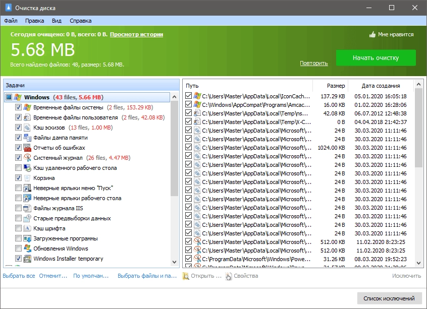Click the Загруженные программы icon
The height and width of the screenshot is (309, 427).
[27, 238]
